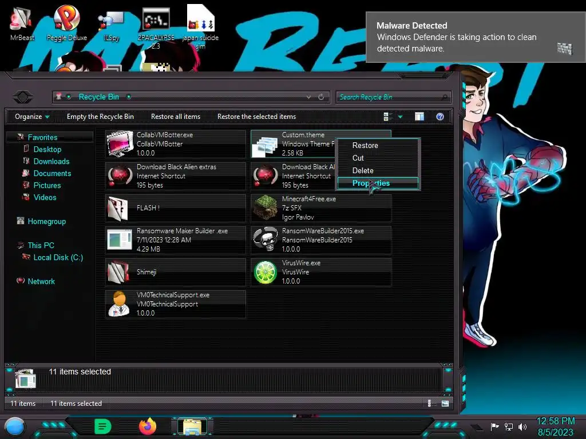Screen dimensions: 586x439
Task: Toggle the preview pane icon
Action: [x=419, y=117]
